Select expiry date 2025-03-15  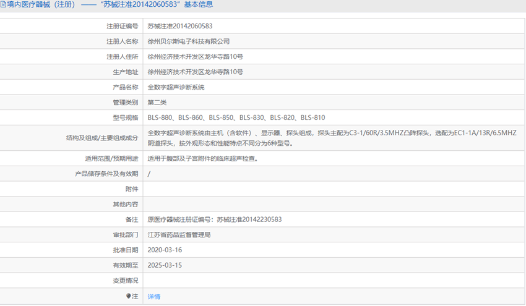tap(165, 265)
